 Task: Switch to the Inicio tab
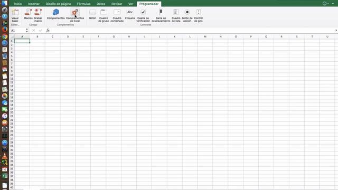pyautogui.click(x=18, y=4)
